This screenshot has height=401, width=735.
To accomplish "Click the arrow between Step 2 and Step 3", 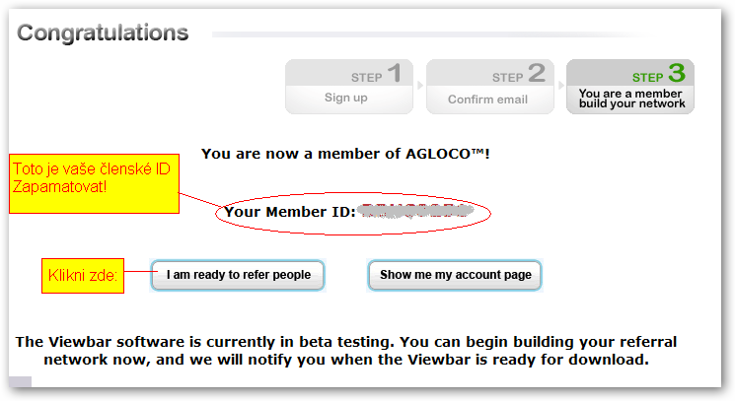I will (x=560, y=85).
